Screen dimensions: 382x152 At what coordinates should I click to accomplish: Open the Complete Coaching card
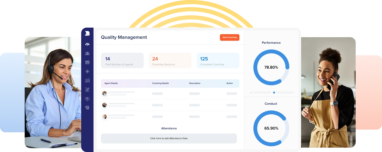point(218,60)
